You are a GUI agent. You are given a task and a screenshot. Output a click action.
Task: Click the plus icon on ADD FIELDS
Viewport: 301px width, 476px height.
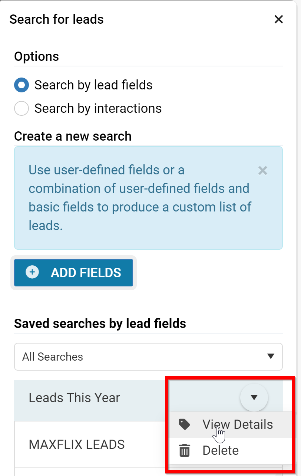(x=32, y=272)
